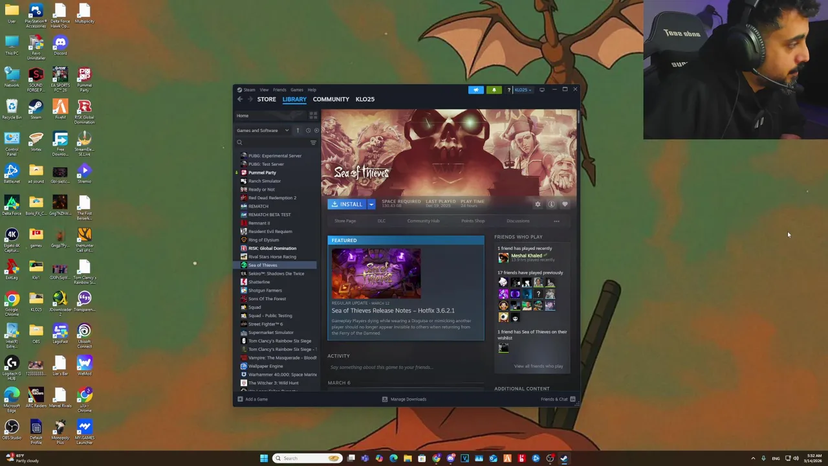Select Resident Evil Requiem in library

pyautogui.click(x=270, y=232)
